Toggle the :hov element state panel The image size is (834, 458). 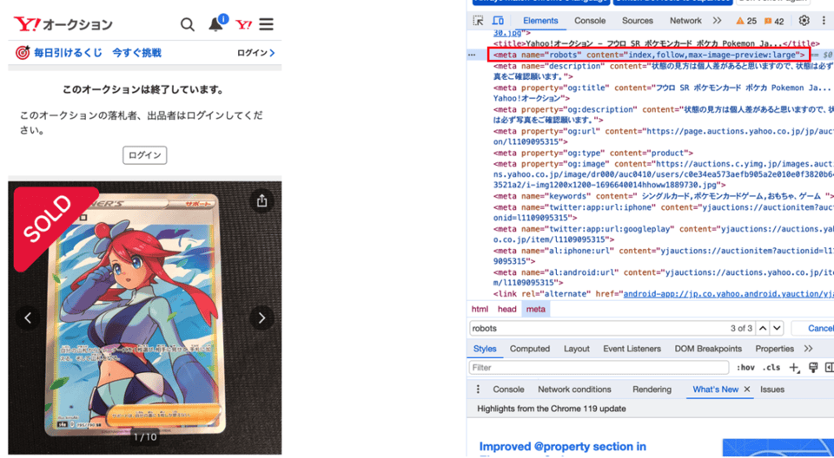[x=745, y=368]
